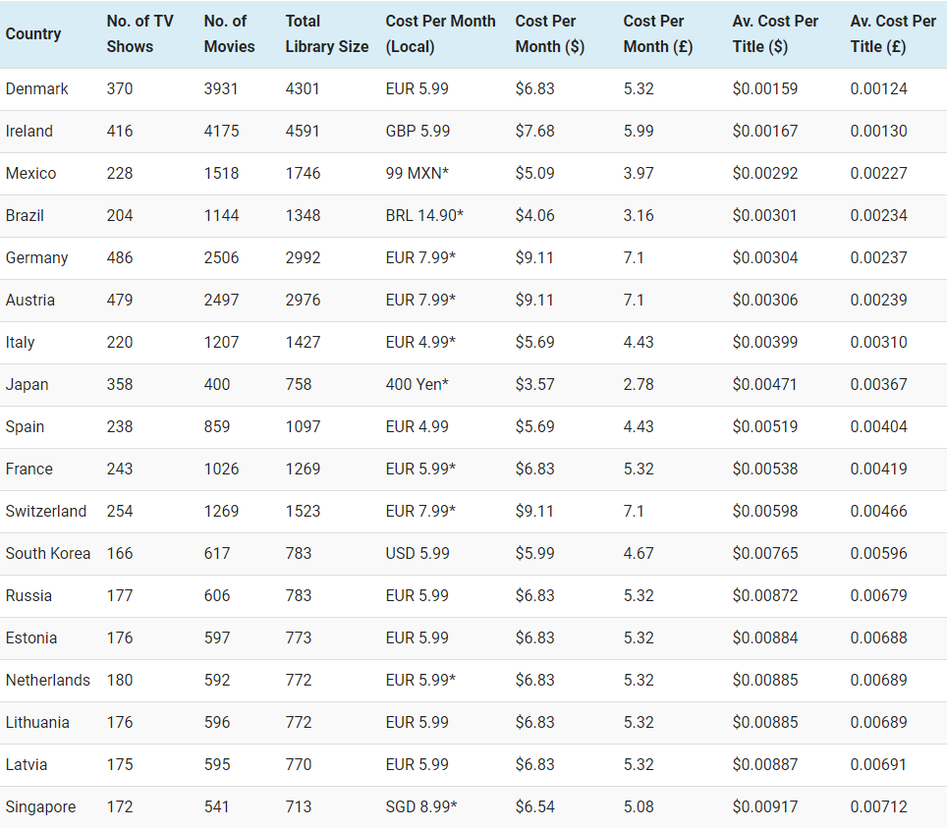The width and height of the screenshot is (947, 830).
Task: Click Cost Per Month (Local) header
Action: pyautogui.click(x=441, y=33)
